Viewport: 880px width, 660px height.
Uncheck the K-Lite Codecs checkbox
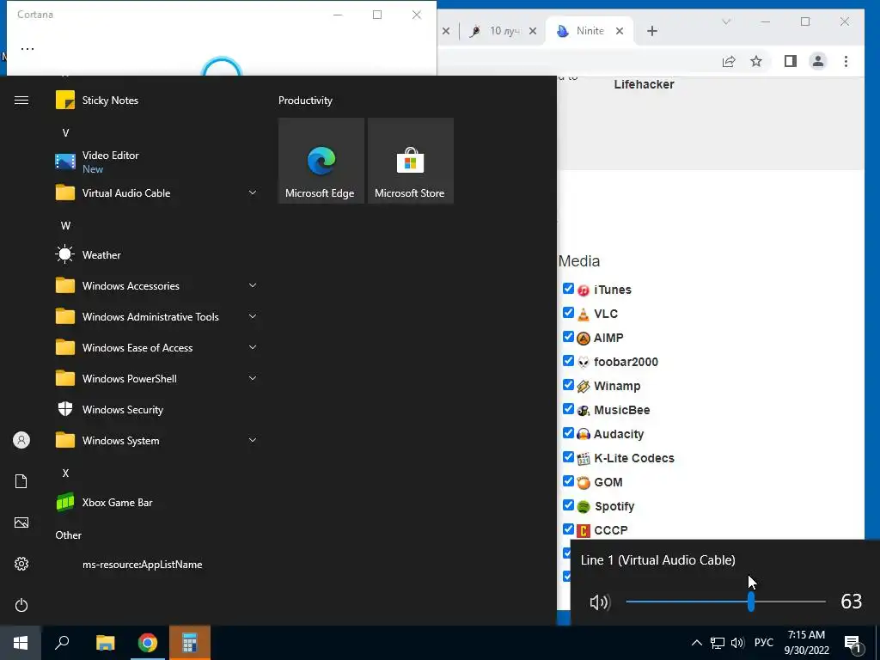[x=568, y=457]
